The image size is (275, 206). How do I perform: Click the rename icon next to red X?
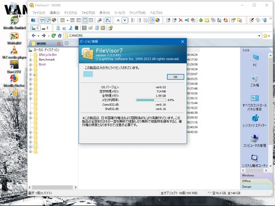(187, 20)
